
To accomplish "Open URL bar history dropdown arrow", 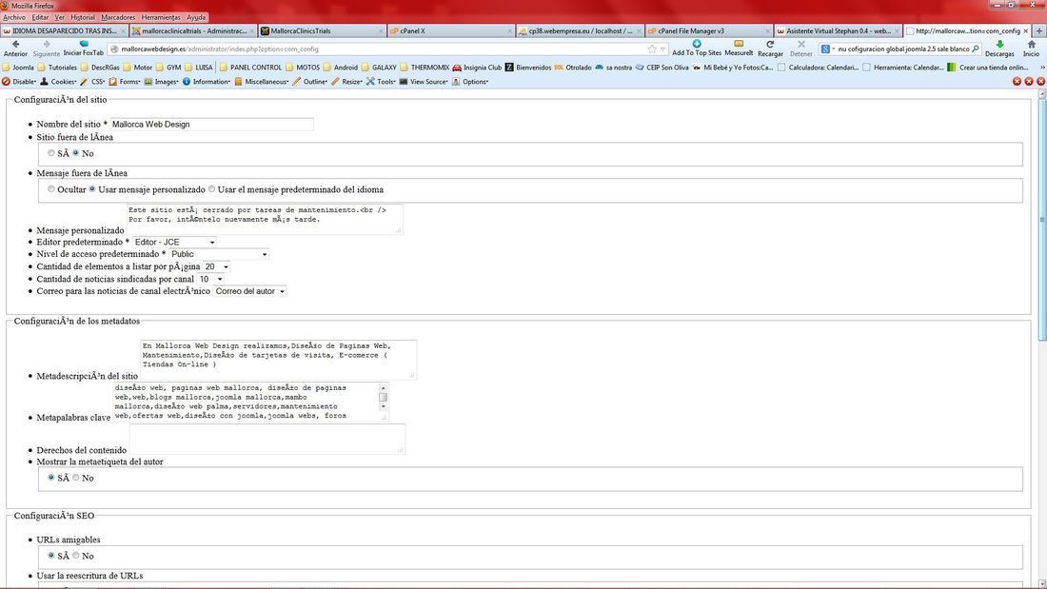I will (x=662, y=49).
